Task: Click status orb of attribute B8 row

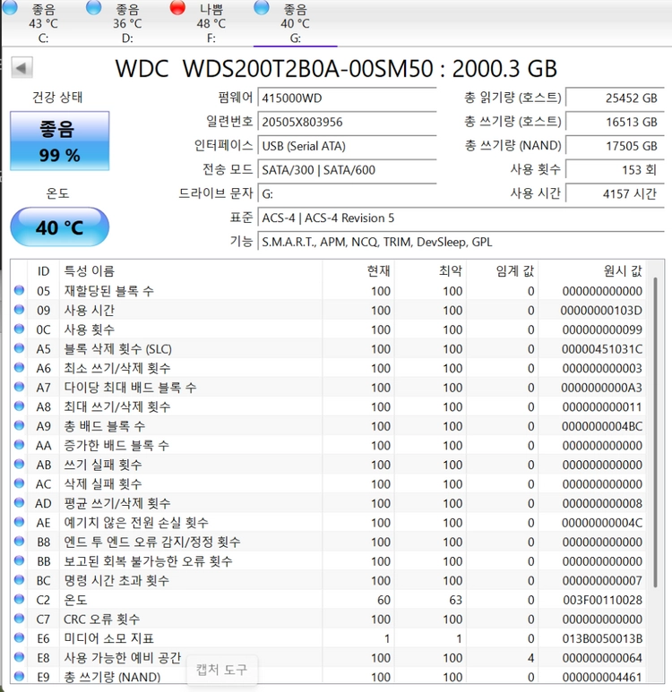Action: [x=19, y=541]
